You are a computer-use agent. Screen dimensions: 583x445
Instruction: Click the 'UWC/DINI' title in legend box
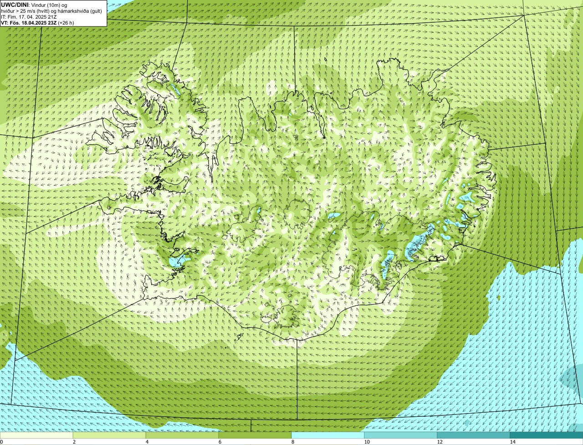15,4
